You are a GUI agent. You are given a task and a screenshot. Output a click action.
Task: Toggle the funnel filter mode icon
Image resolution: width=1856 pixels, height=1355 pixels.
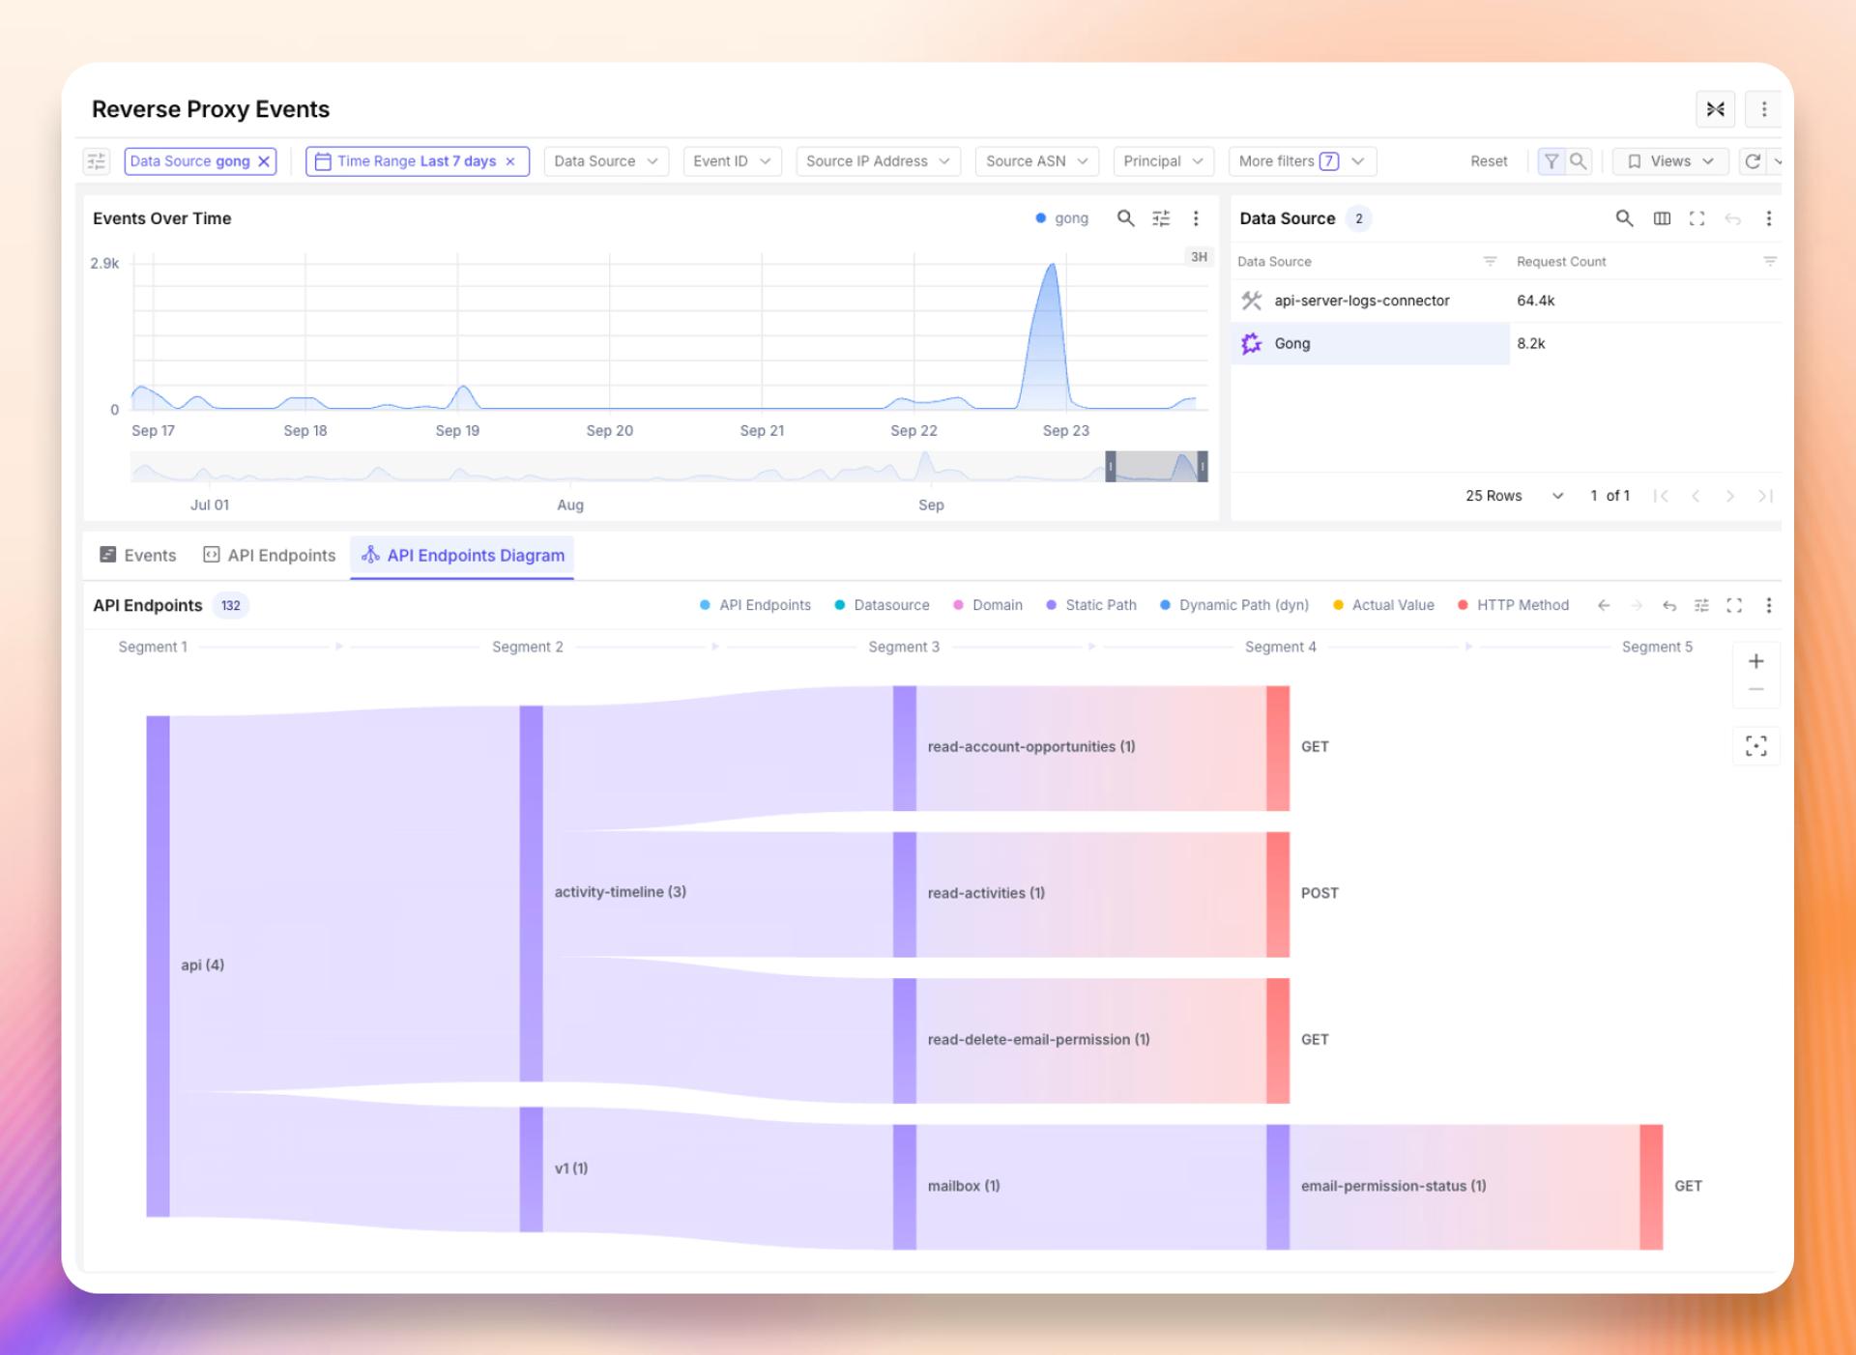tap(1551, 161)
